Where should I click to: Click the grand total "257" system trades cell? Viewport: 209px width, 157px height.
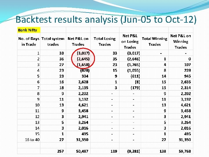(60, 151)
